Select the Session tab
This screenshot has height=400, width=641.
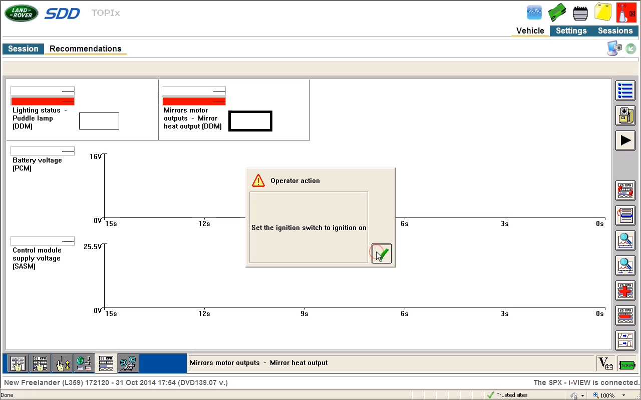pyautogui.click(x=23, y=48)
